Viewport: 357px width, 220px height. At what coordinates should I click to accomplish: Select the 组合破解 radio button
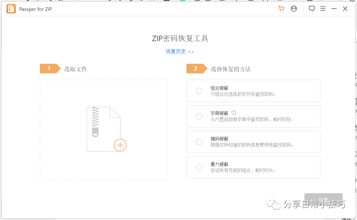pyautogui.click(x=199, y=91)
